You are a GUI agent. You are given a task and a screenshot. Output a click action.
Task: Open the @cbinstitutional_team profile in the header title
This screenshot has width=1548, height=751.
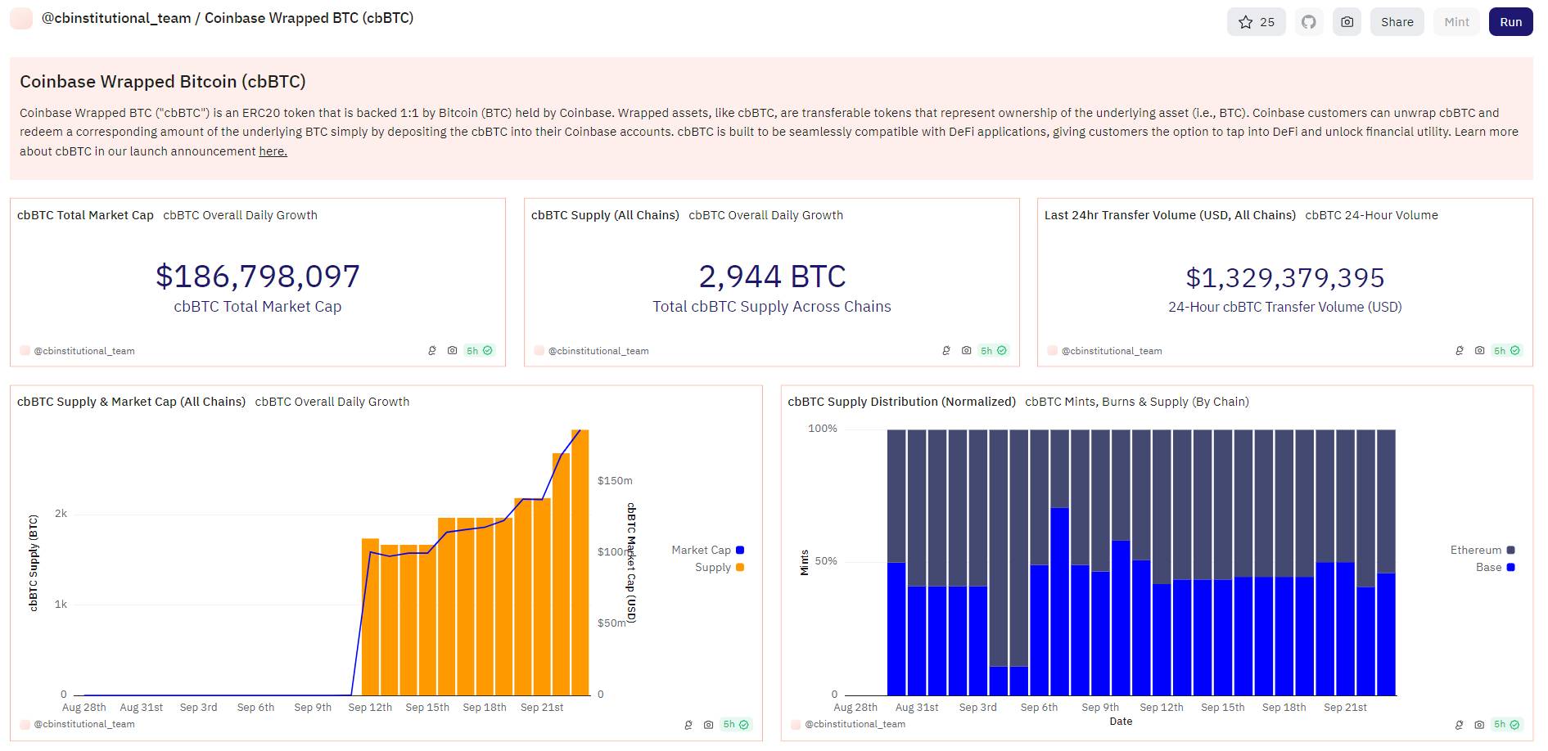116,18
